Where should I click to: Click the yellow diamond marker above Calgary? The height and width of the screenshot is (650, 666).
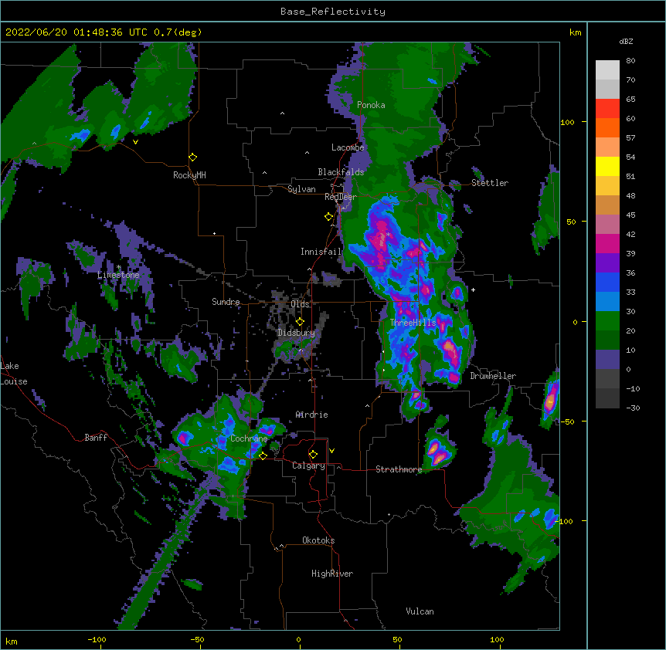(x=313, y=454)
